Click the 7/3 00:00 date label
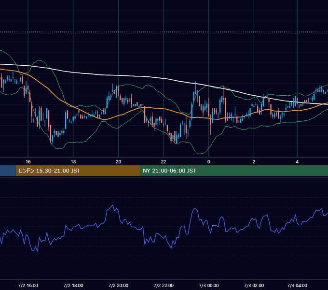Screen dimensions: 328x290 coord(208,285)
